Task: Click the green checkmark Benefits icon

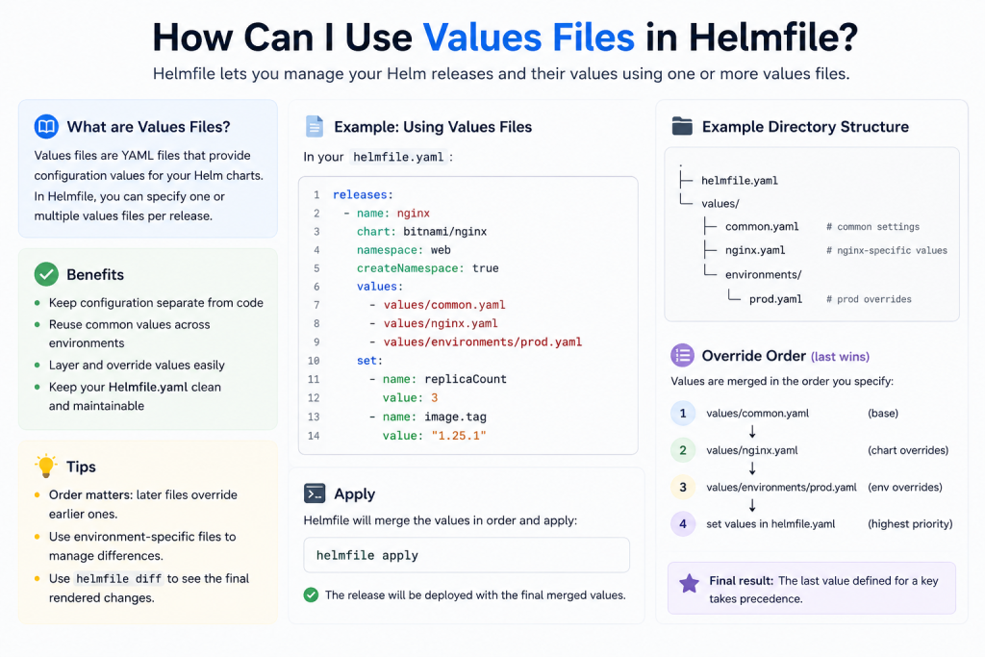Action: pos(46,274)
